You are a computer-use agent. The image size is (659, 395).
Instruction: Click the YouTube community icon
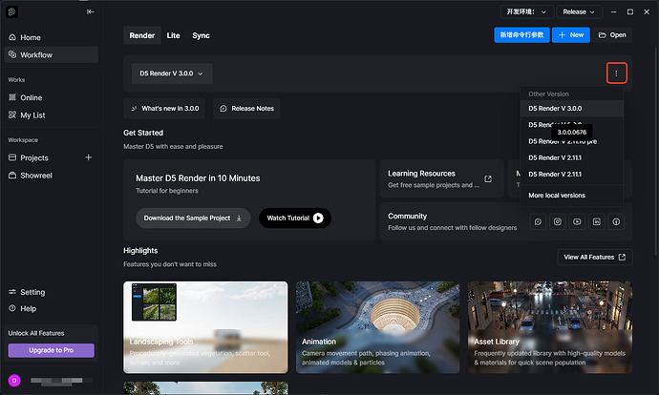click(x=577, y=221)
